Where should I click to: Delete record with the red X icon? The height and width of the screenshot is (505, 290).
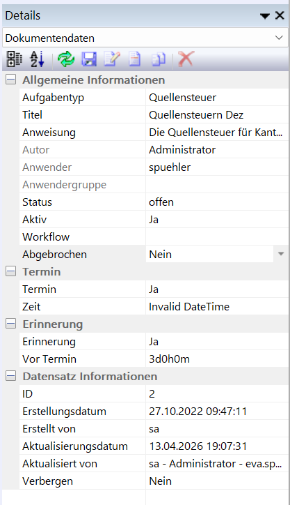tap(186, 59)
